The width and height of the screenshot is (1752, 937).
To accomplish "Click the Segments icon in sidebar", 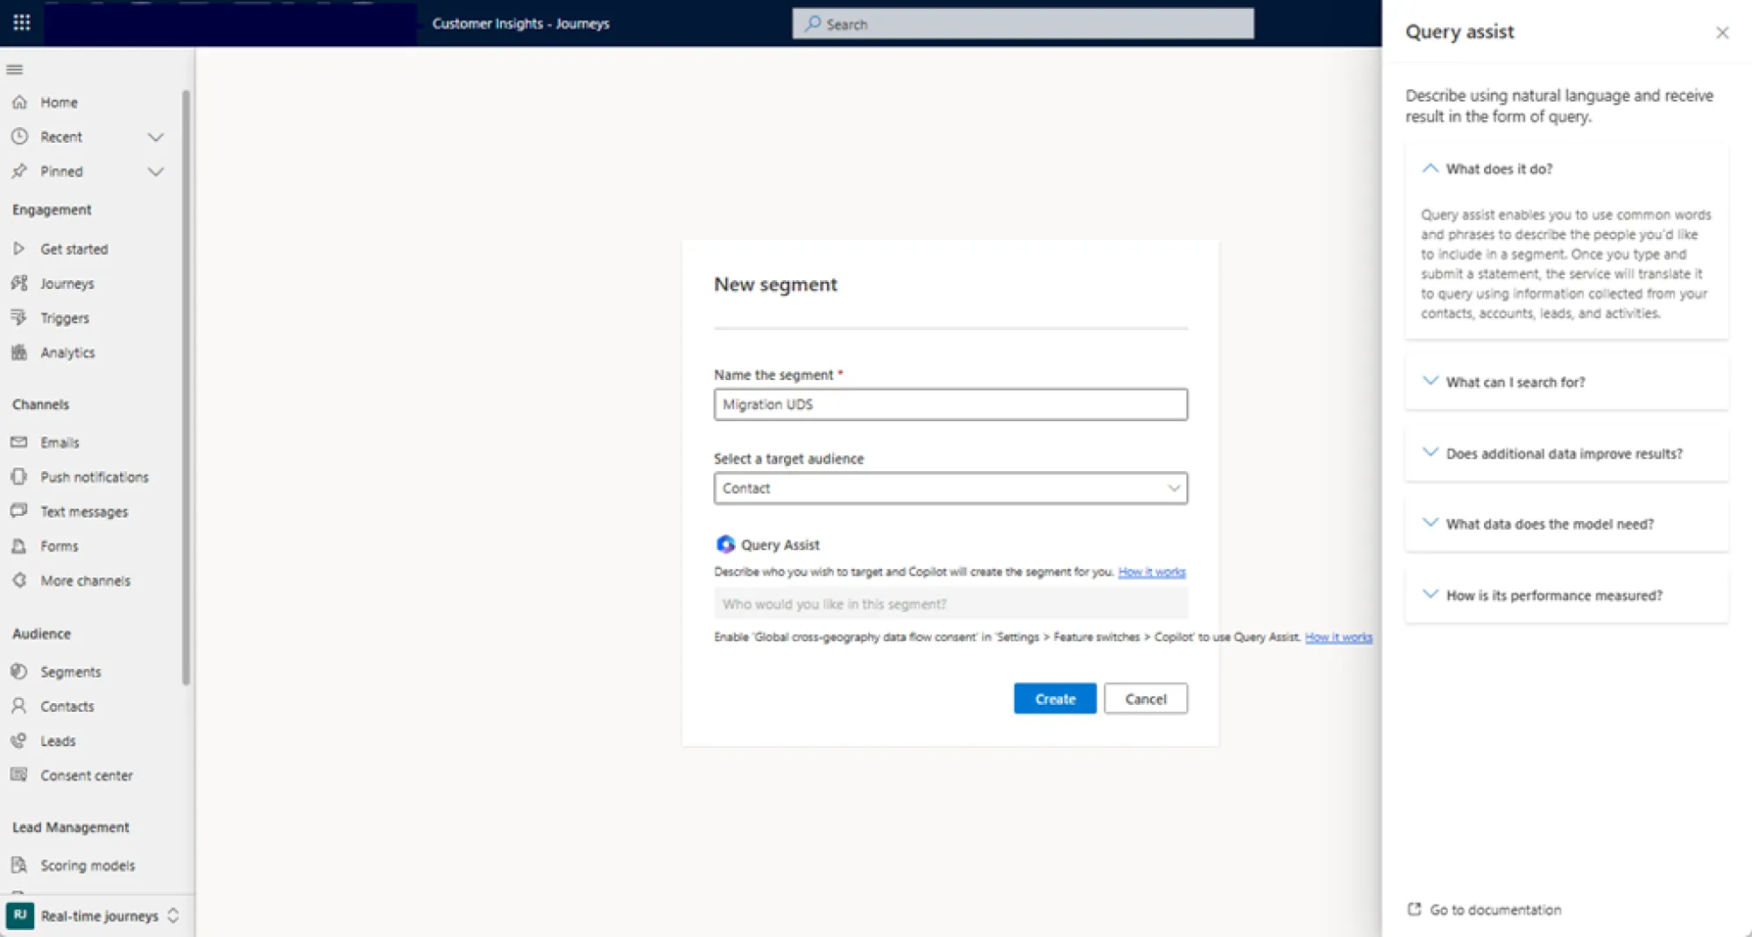I will pos(19,671).
